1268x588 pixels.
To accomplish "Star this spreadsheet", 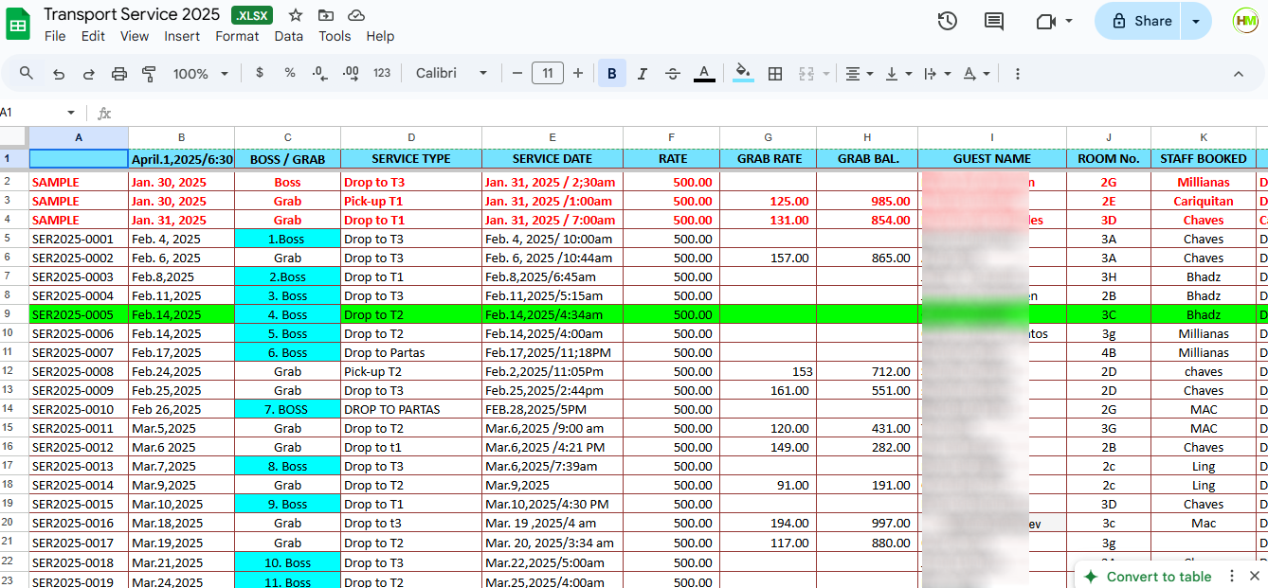I will pos(296,15).
